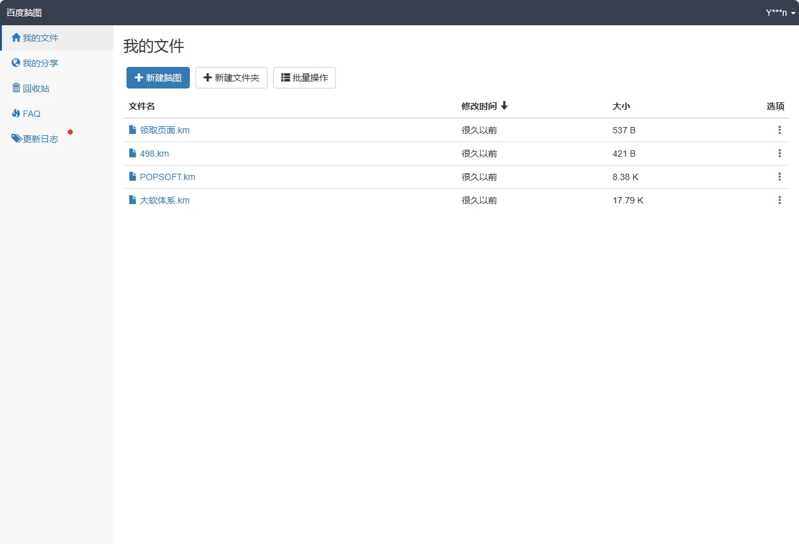
Task: Open the three-dot options for 领取页面.km
Action: click(779, 130)
